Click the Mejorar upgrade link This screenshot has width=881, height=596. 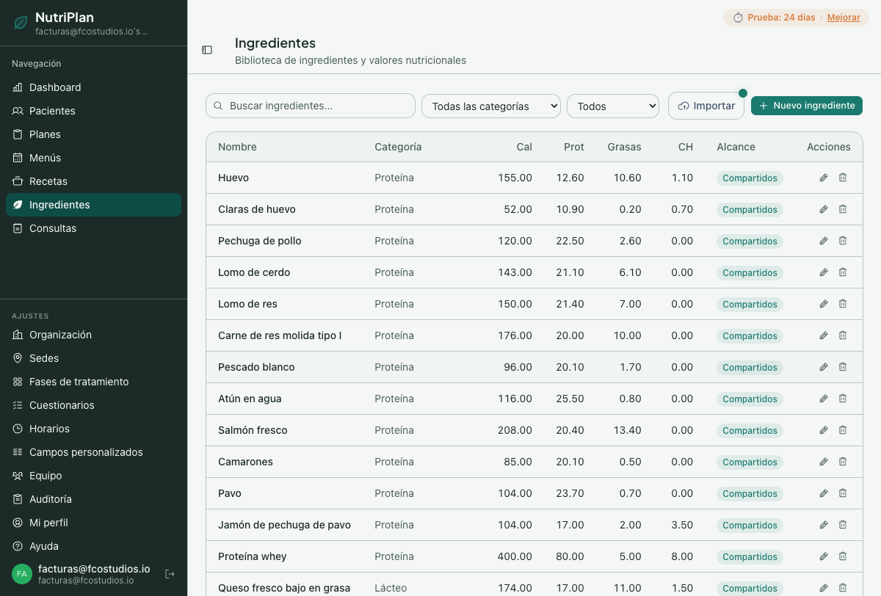844,18
